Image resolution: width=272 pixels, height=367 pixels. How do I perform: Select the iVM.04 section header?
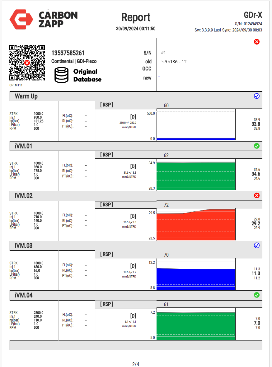coord(24,295)
